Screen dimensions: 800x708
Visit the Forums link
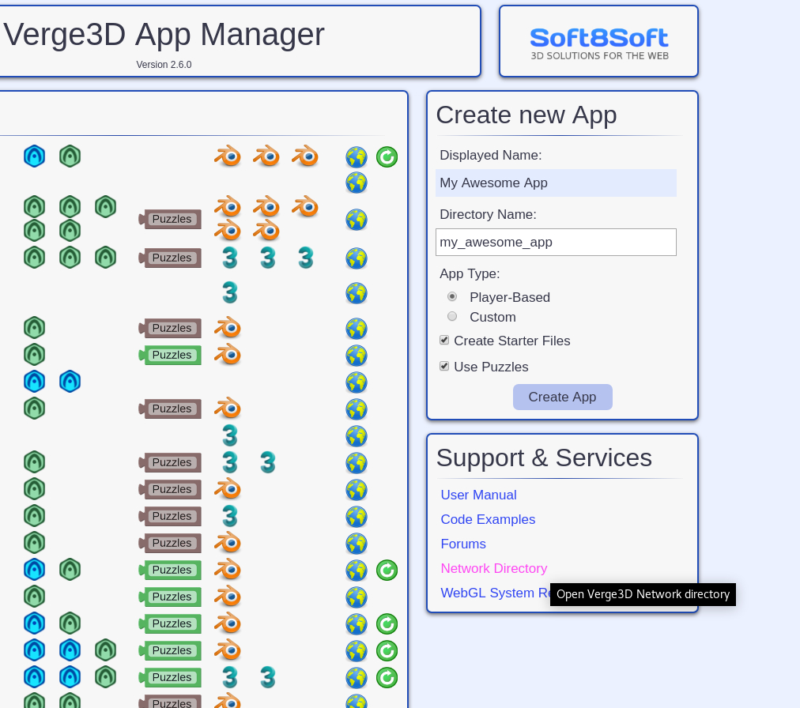[463, 544]
